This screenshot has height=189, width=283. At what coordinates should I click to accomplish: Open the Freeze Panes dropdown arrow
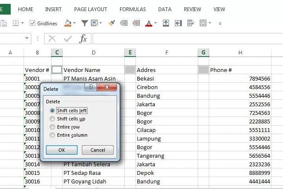pyautogui.click(x=100, y=23)
